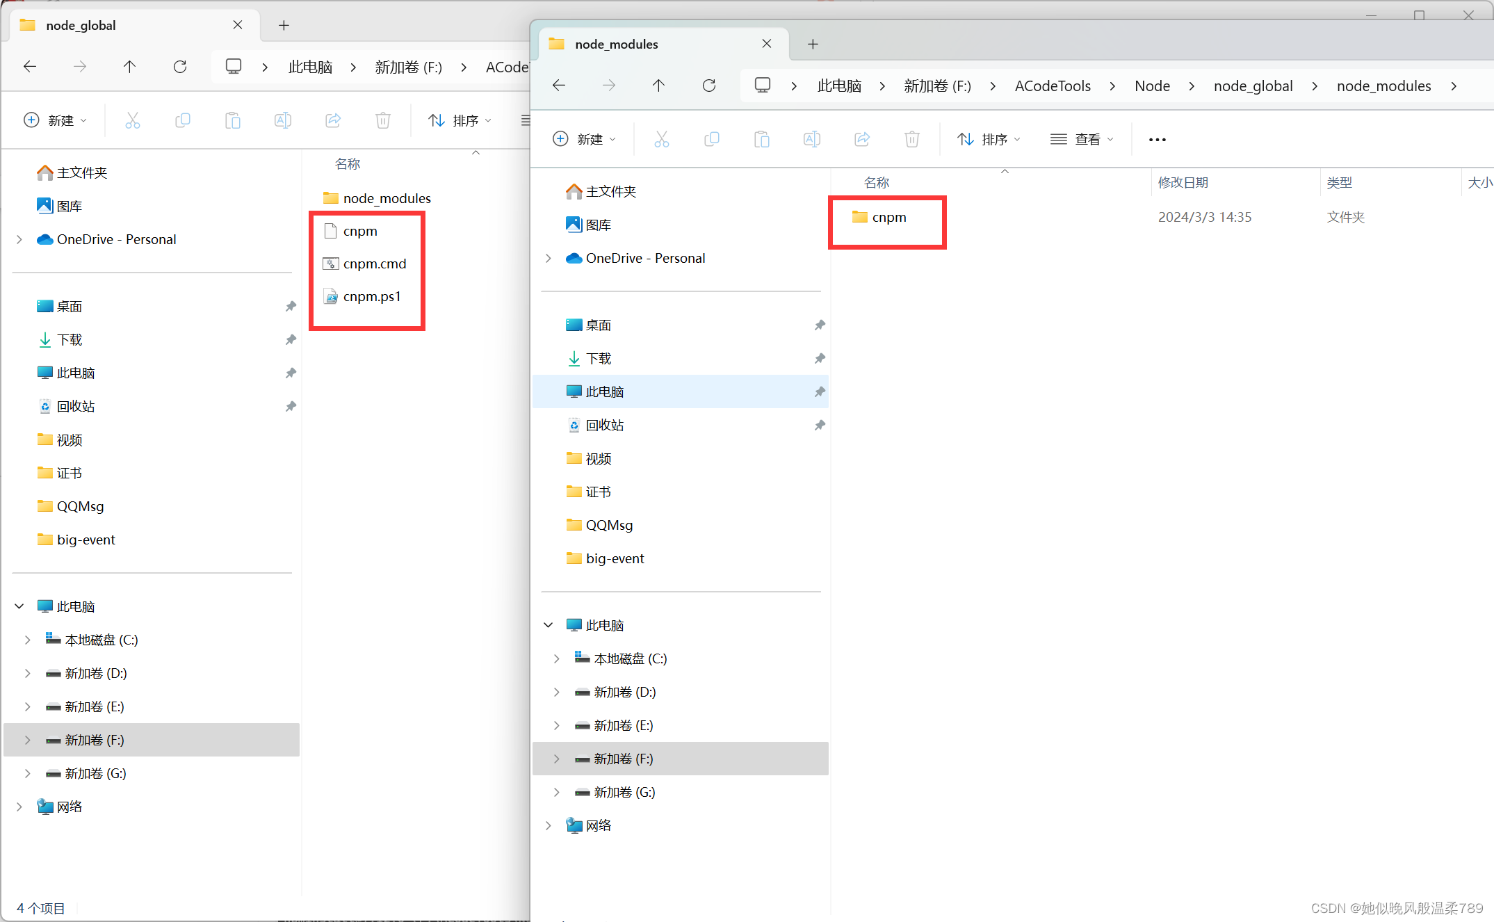
Task: Expand 本地磁盘 (C:) in node_modules sidebar
Action: point(557,658)
